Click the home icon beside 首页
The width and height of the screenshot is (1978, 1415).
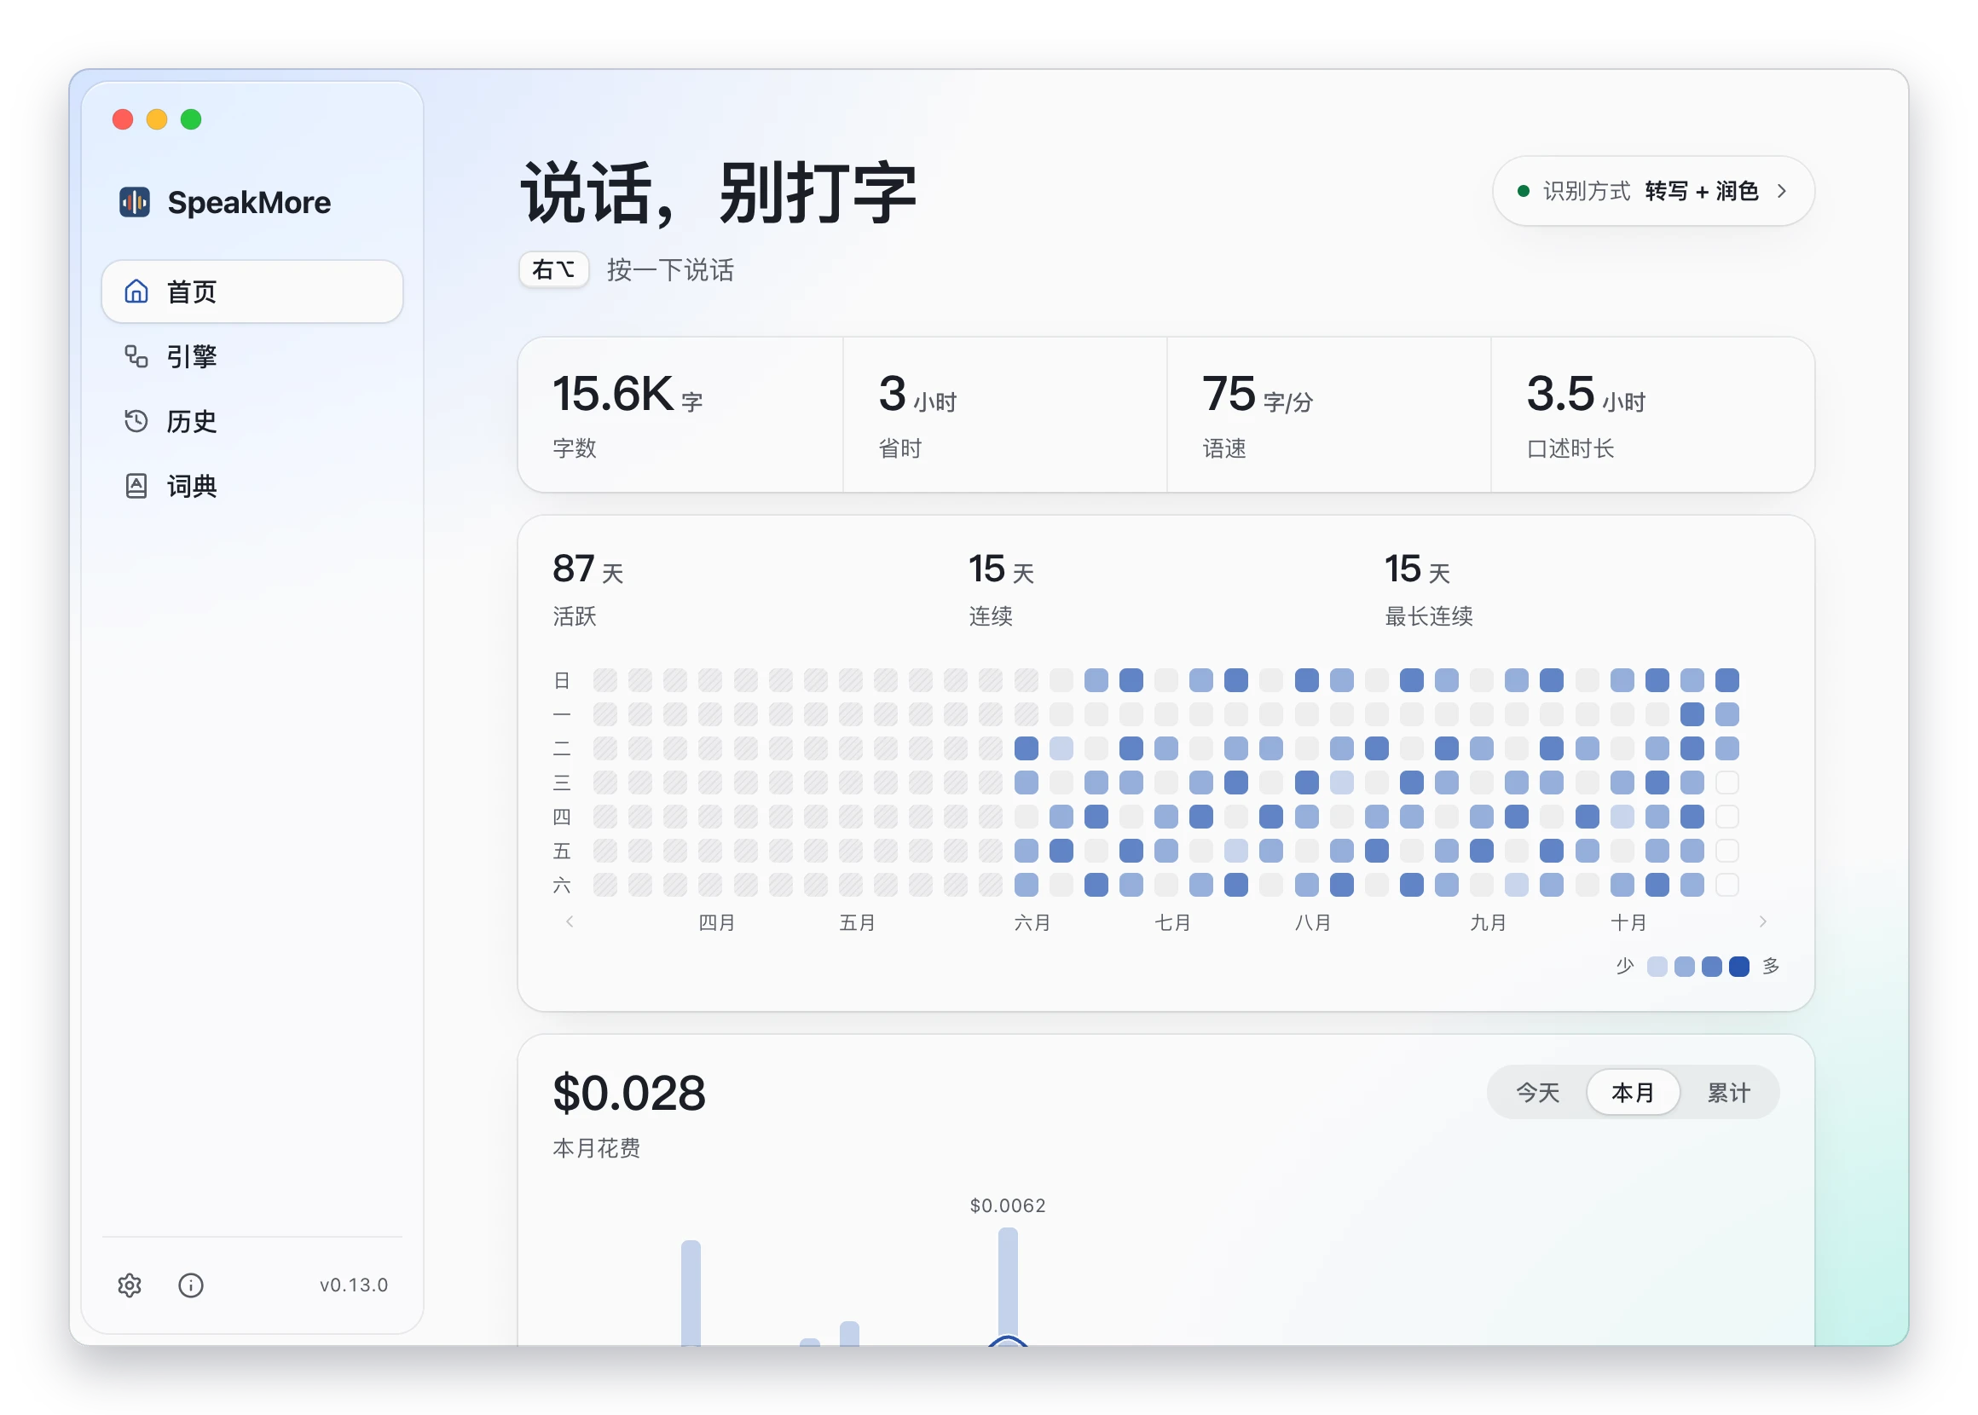pyautogui.click(x=136, y=291)
